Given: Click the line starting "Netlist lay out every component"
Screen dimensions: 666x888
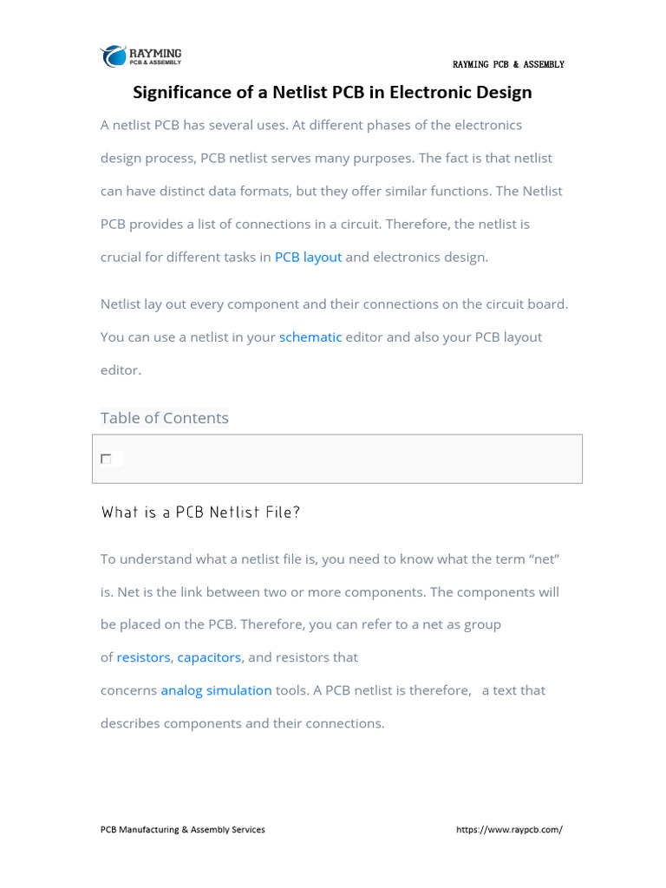Looking at the screenshot, I should (334, 304).
